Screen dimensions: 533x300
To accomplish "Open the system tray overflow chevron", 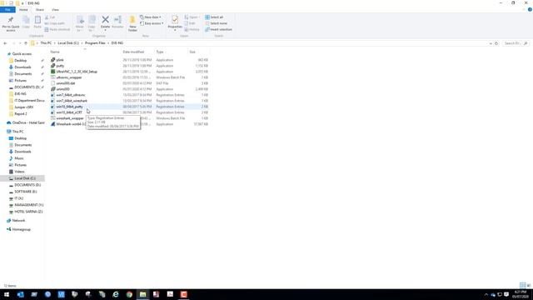I will tap(486, 294).
